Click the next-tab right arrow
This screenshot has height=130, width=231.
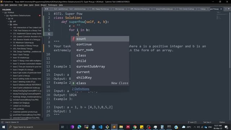(x=47, y=9)
